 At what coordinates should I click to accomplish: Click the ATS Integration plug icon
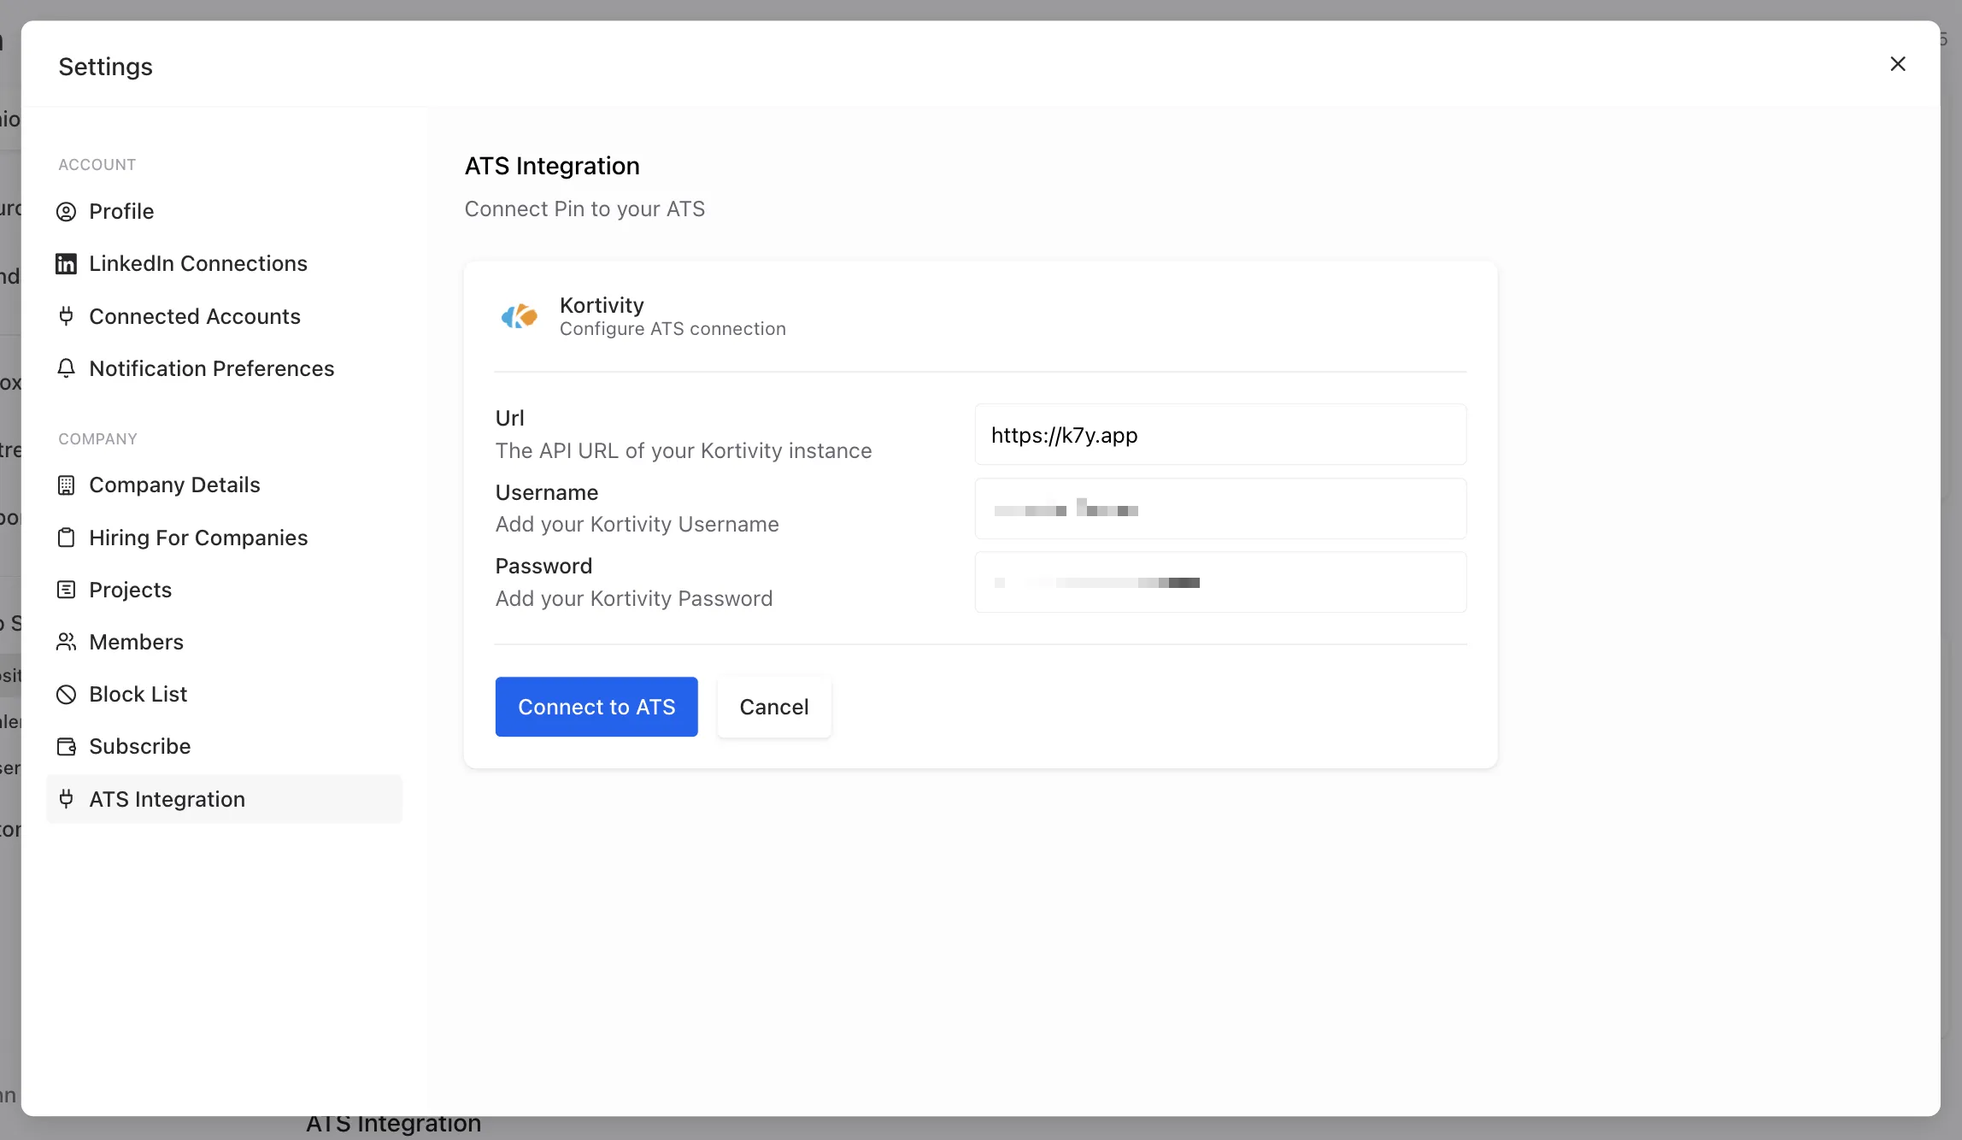(x=66, y=799)
